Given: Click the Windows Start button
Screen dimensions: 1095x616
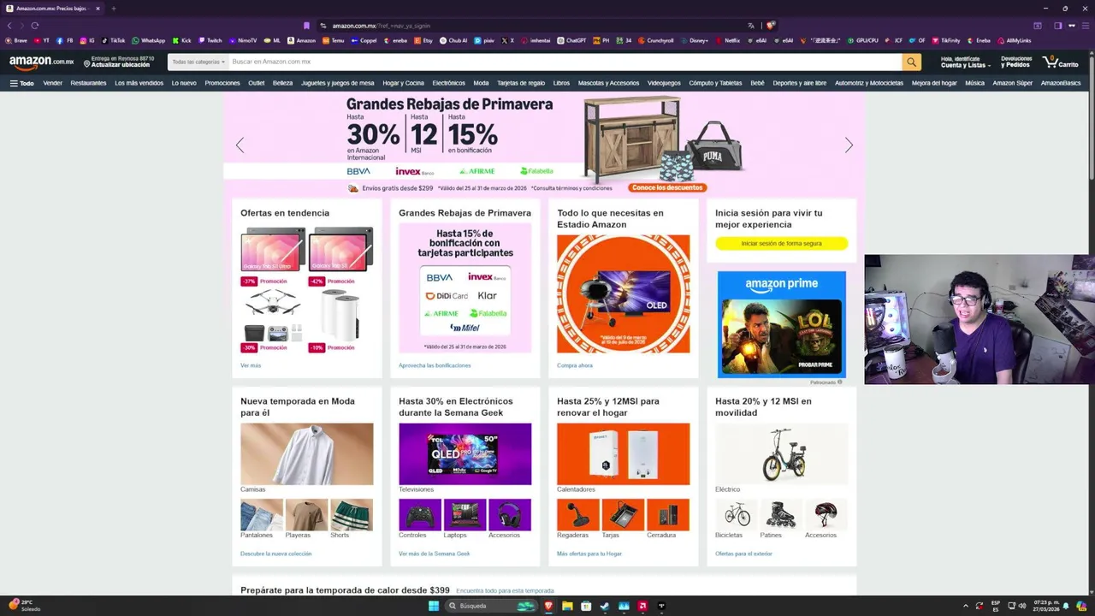Looking at the screenshot, I should pyautogui.click(x=434, y=606).
